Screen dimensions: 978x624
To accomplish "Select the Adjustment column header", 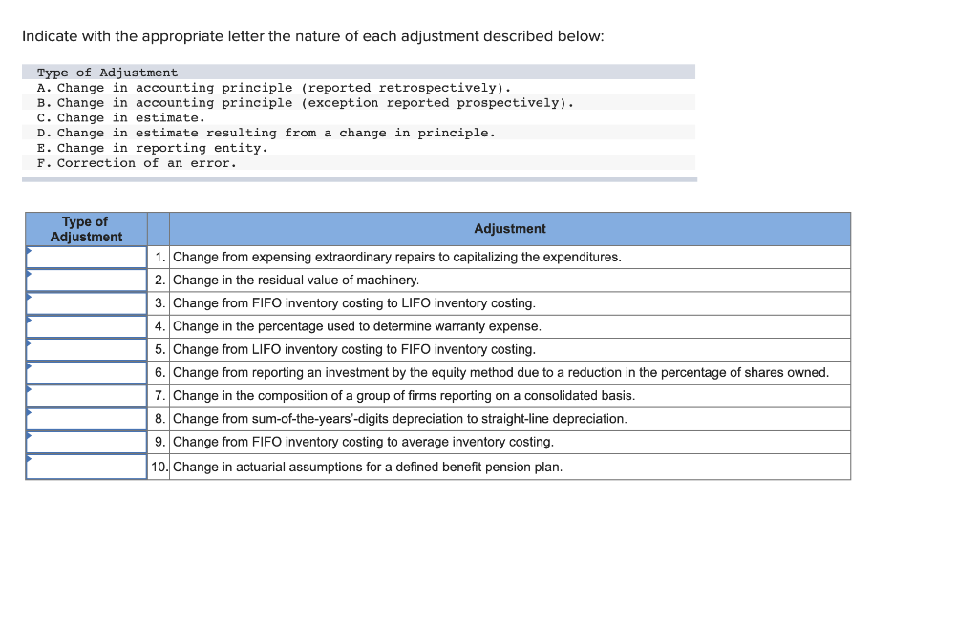I will tap(509, 229).
